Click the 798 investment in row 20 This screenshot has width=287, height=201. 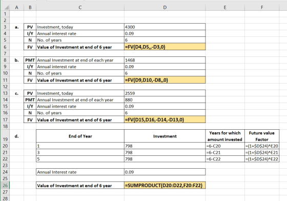165,146
